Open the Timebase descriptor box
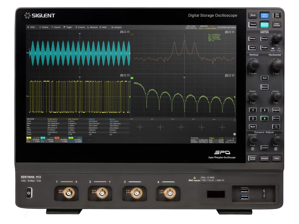 pos(199,140)
